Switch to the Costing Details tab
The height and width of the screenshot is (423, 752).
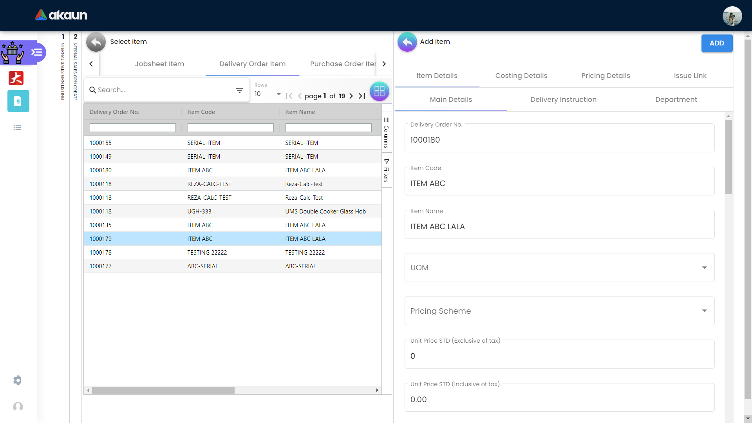tap(521, 76)
